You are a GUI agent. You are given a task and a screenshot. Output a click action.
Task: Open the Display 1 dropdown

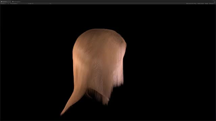5,4
